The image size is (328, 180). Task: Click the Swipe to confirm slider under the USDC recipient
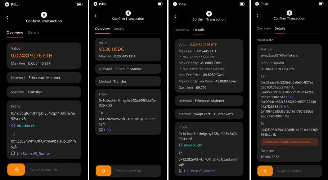pyautogui.click(x=128, y=171)
